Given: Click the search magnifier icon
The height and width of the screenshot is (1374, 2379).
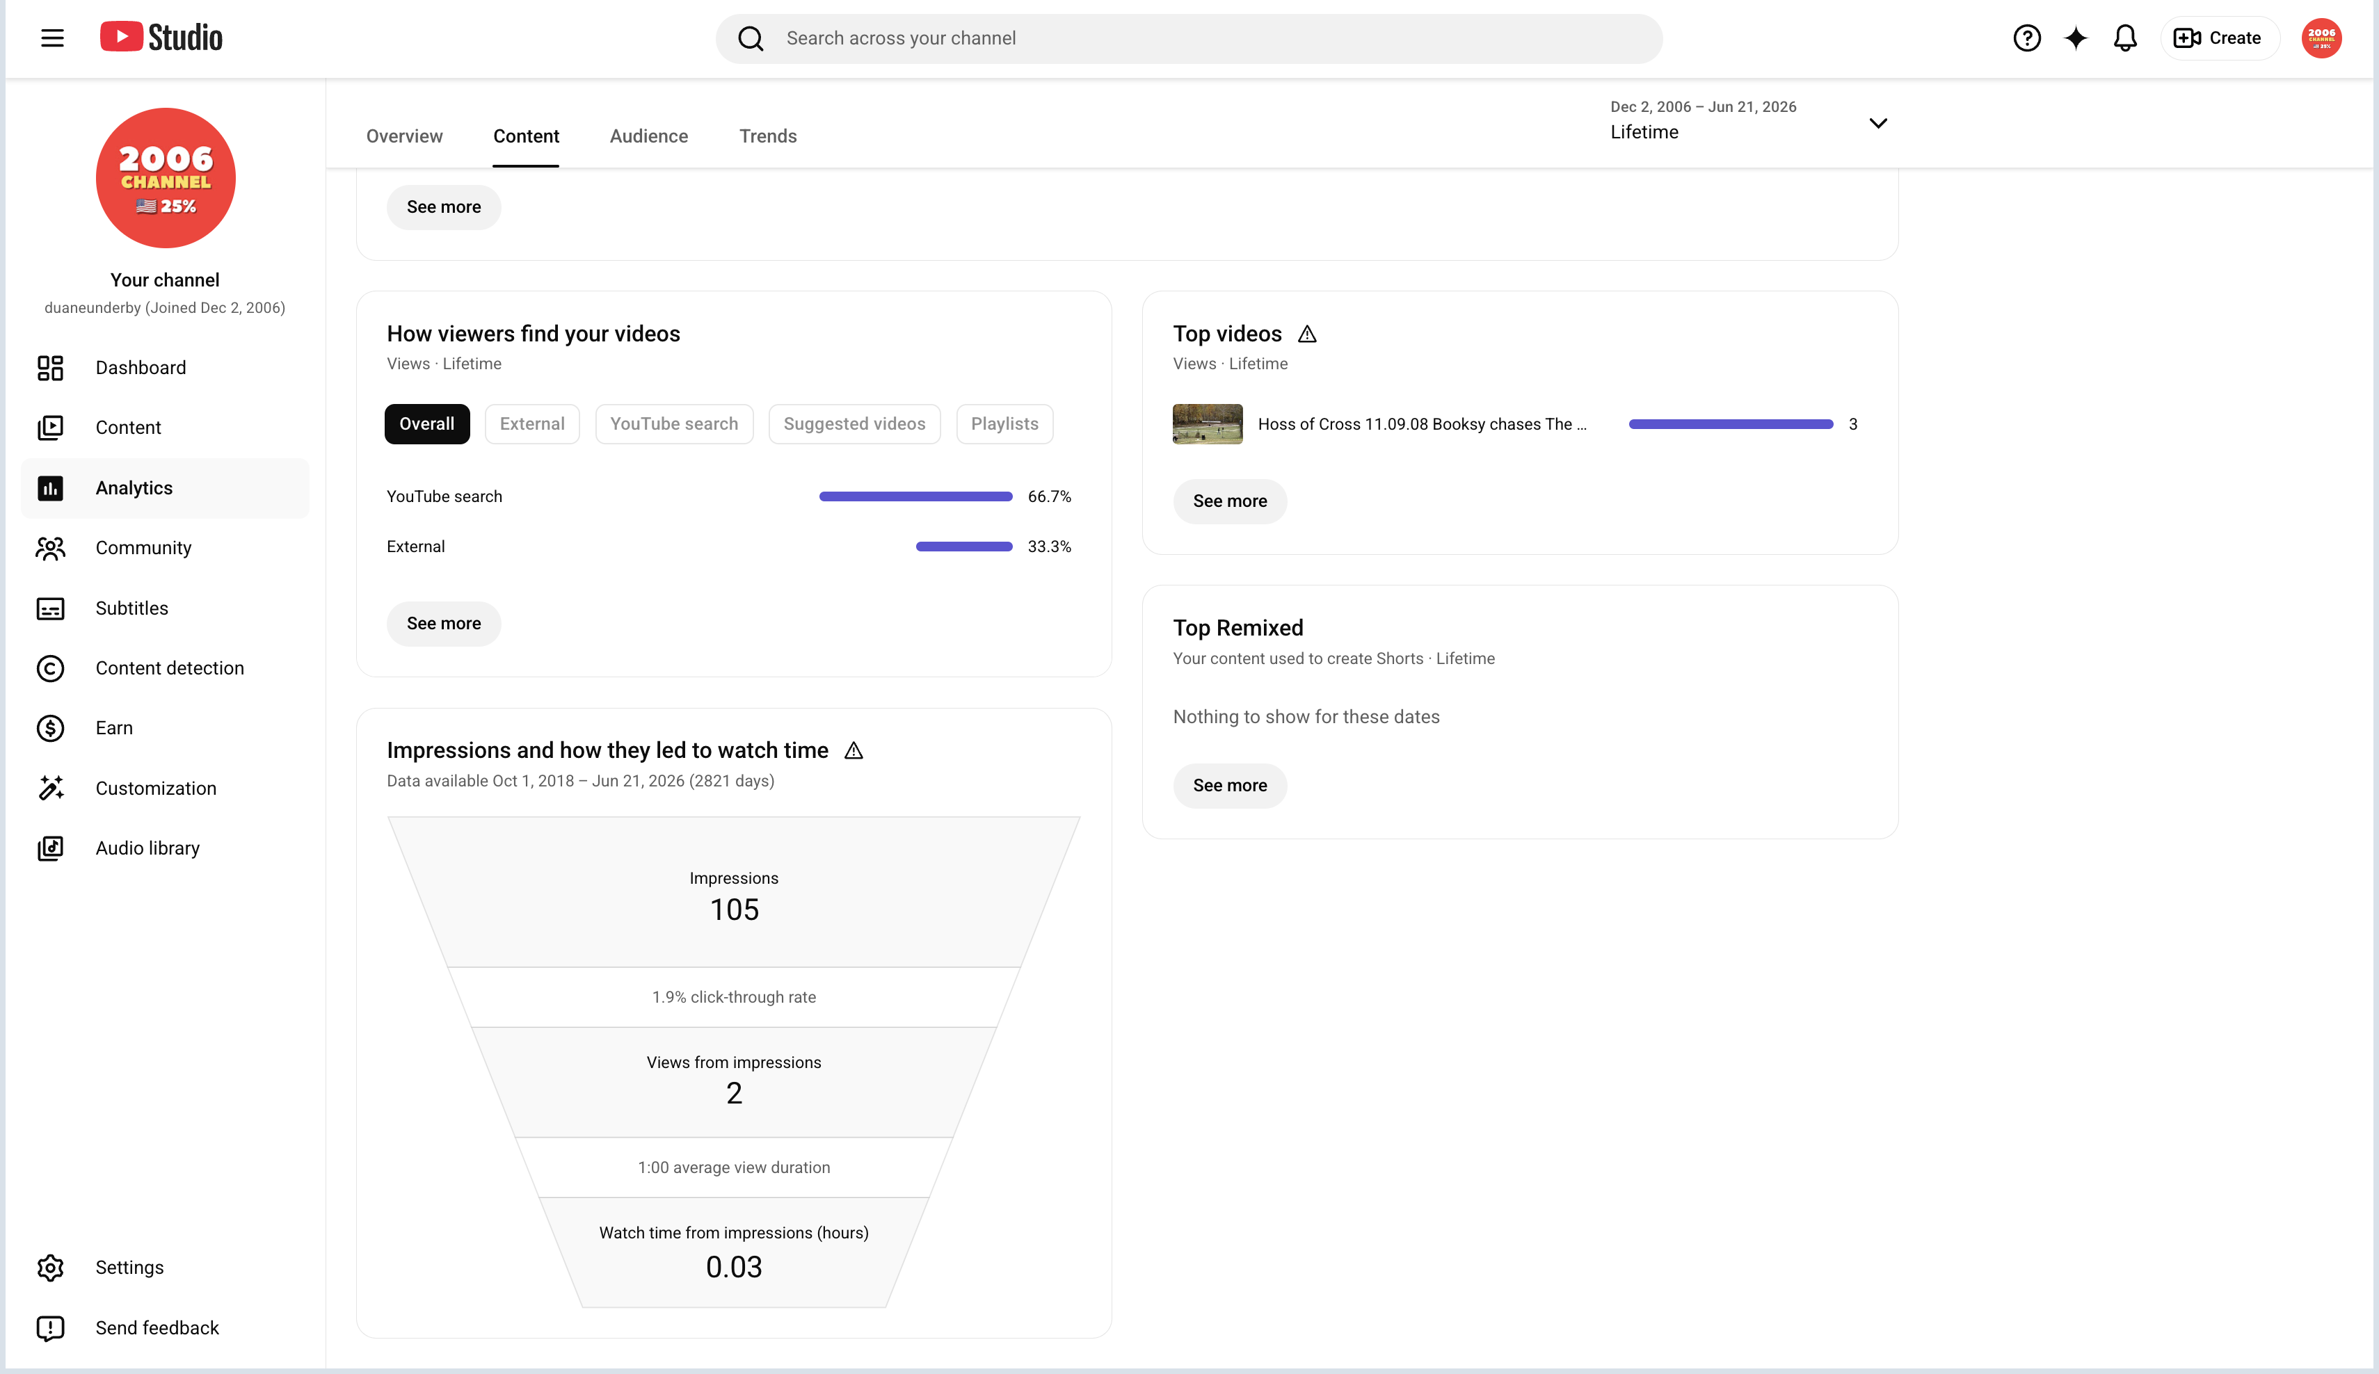Looking at the screenshot, I should (x=751, y=39).
